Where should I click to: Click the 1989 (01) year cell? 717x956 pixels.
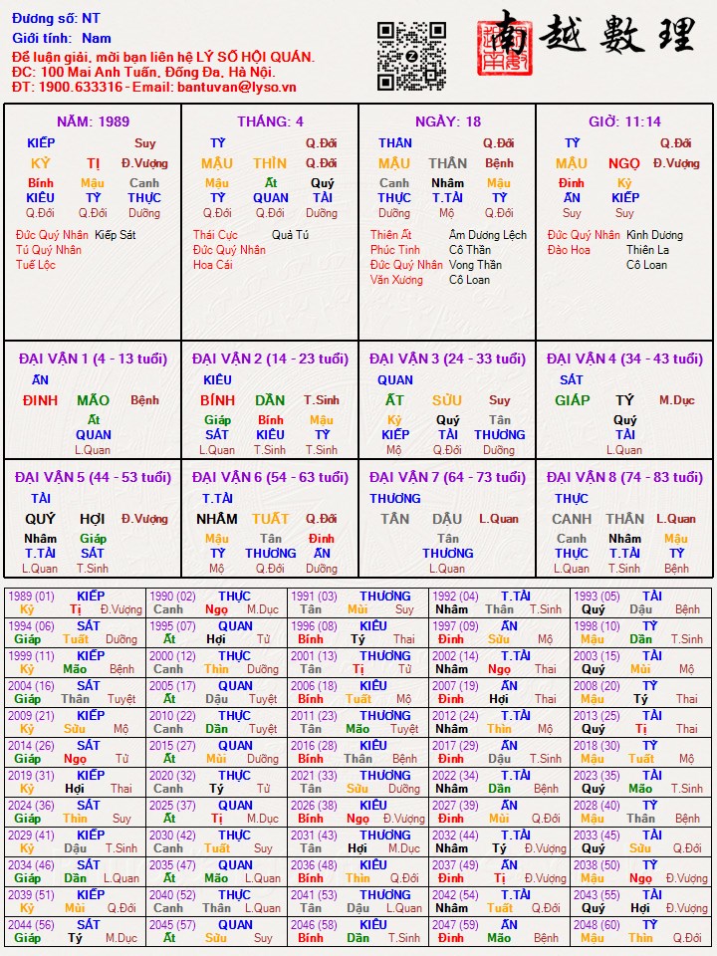coord(30,597)
